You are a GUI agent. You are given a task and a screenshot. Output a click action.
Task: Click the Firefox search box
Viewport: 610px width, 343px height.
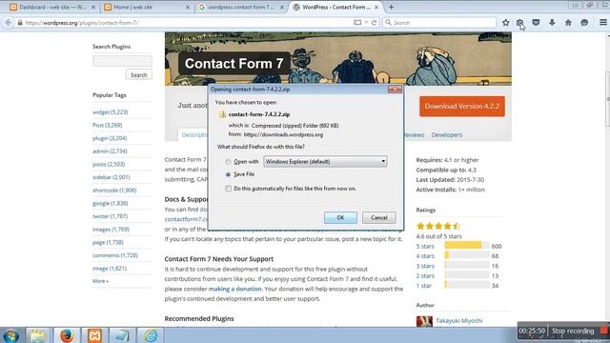[439, 23]
